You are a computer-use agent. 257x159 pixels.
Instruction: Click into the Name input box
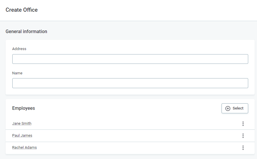pos(130,83)
